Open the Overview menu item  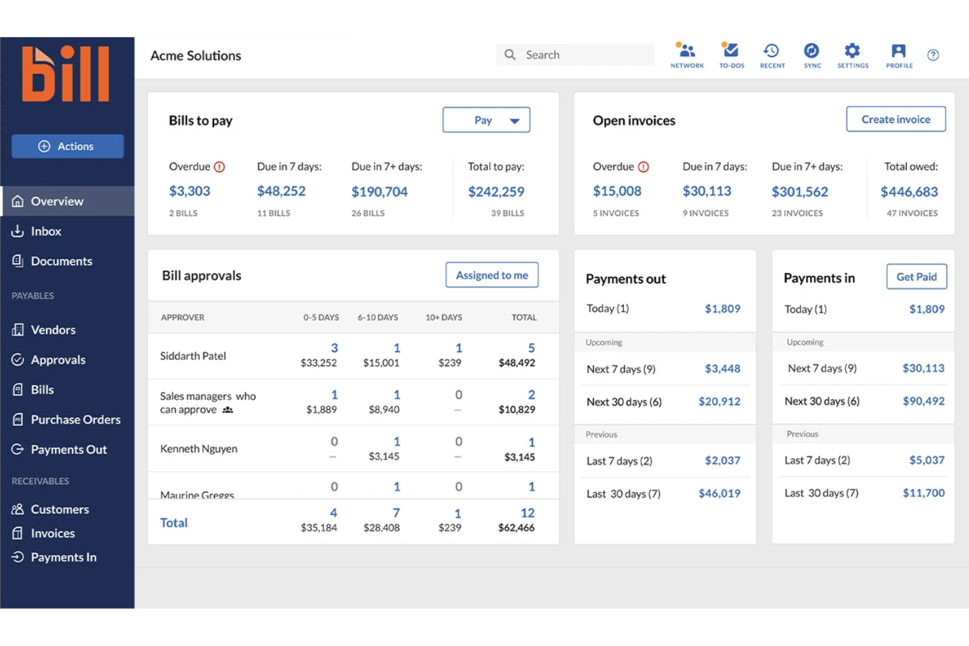[67, 201]
